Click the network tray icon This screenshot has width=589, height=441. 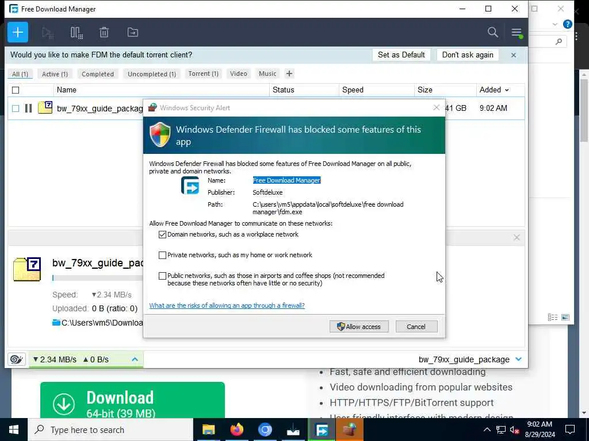point(501,430)
